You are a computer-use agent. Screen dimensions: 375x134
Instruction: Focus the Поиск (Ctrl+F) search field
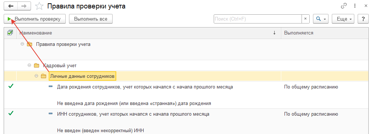pos(258,19)
